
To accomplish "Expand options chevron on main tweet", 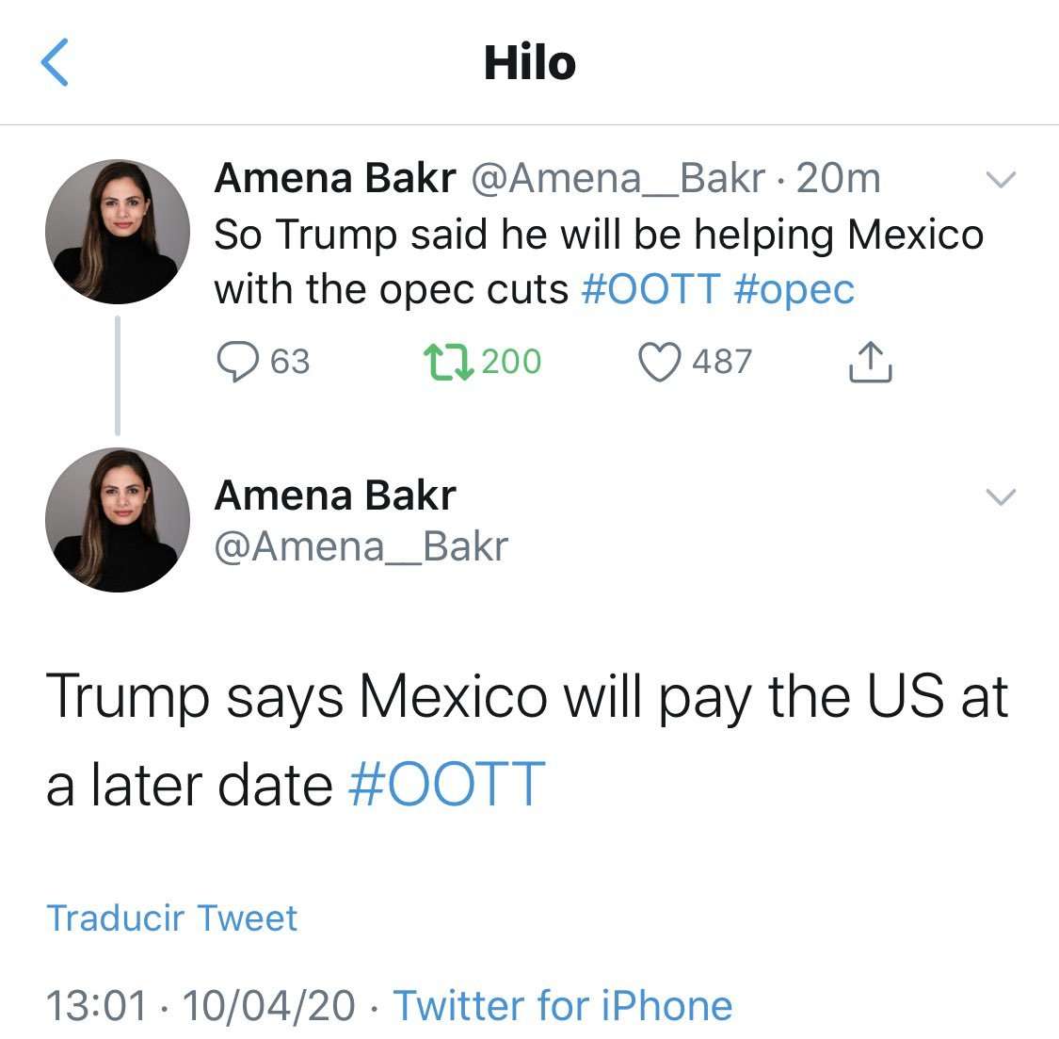I will (x=1001, y=496).
